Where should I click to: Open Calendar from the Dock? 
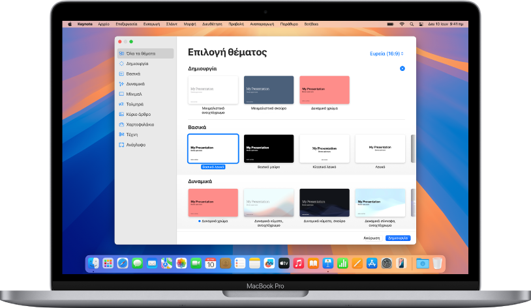[210, 263]
